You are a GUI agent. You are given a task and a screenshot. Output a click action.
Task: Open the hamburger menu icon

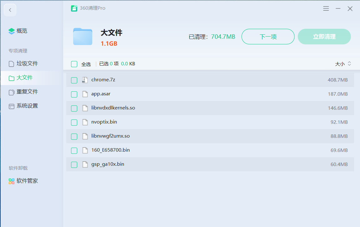click(326, 9)
